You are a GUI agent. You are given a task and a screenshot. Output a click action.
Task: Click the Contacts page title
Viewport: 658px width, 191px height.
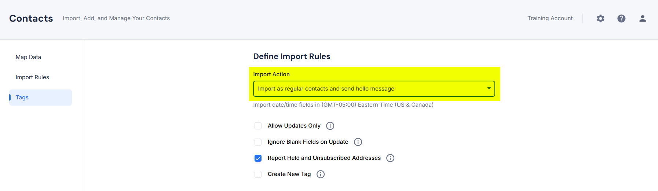pos(31,18)
